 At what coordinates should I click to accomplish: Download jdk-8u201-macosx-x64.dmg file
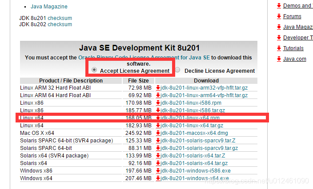coord(194,133)
